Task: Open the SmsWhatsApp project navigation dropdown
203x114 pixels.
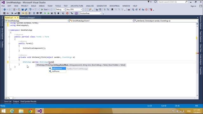Action: (x=37, y=21)
